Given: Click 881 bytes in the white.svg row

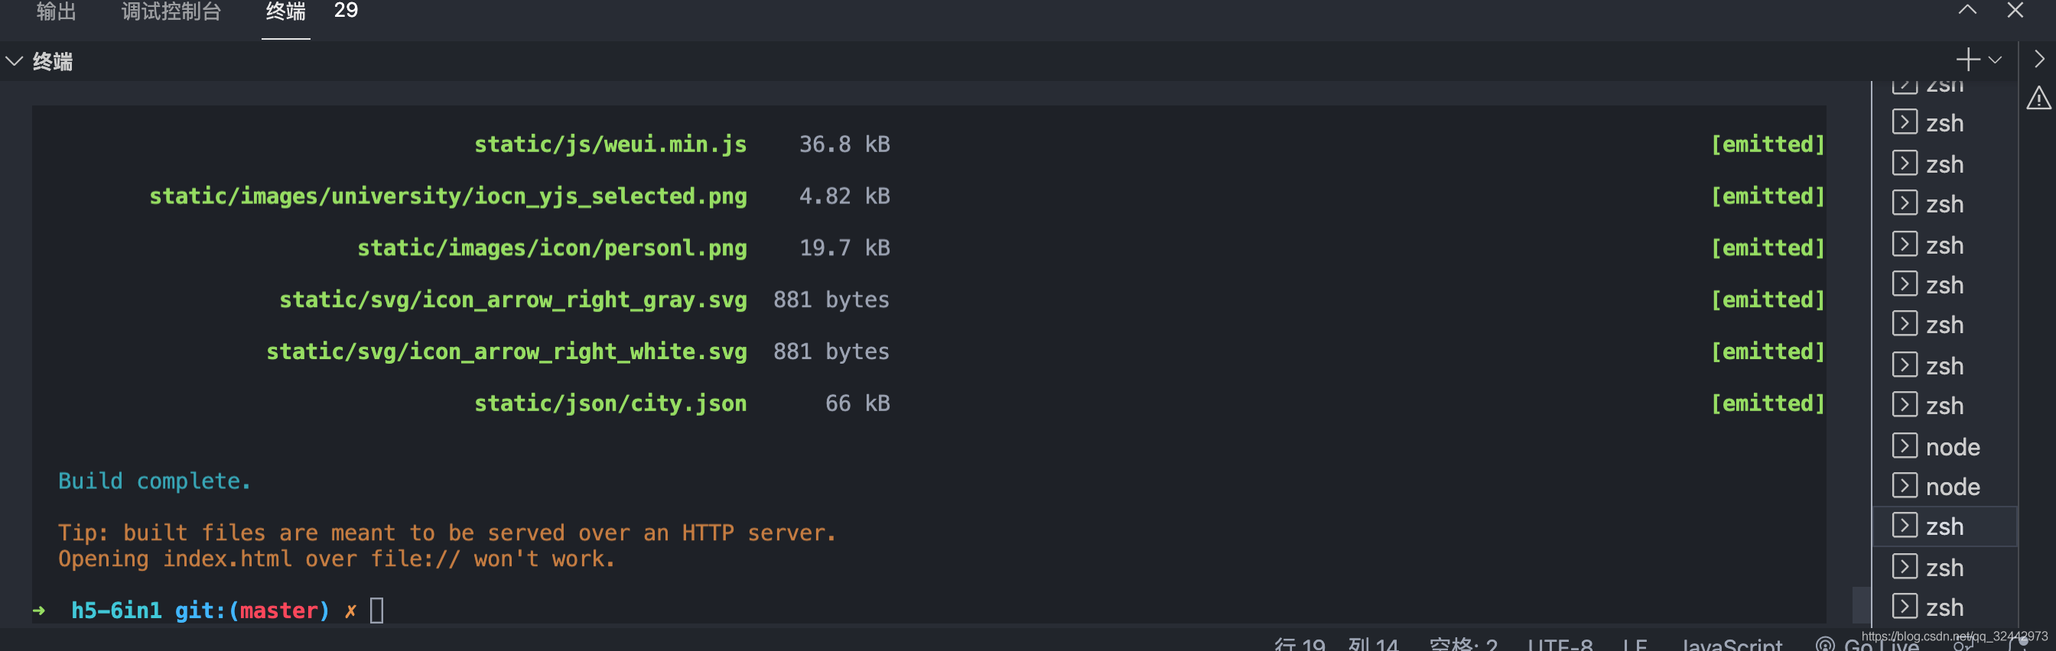Looking at the screenshot, I should pyautogui.click(x=831, y=351).
